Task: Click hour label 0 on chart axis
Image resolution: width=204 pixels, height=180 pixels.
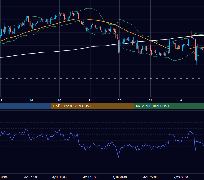Action: (x=181, y=100)
